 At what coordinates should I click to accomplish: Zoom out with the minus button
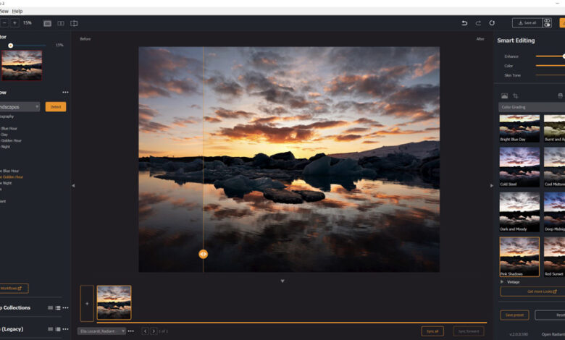click(4, 23)
